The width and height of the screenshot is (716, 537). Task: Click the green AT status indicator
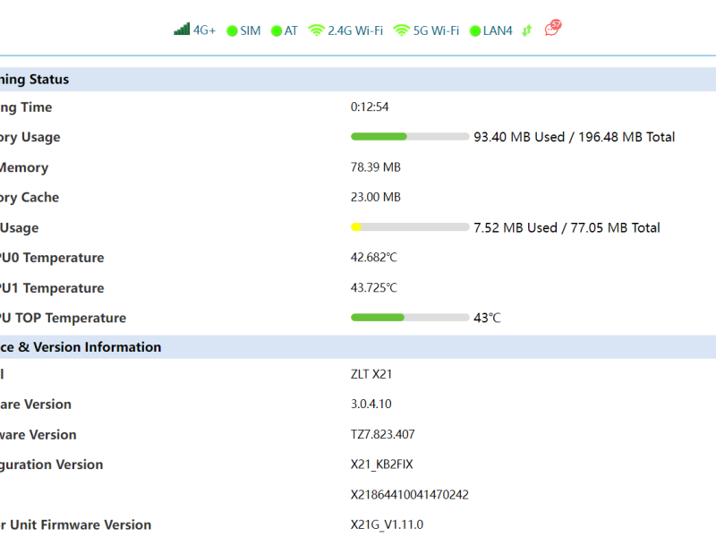click(277, 31)
